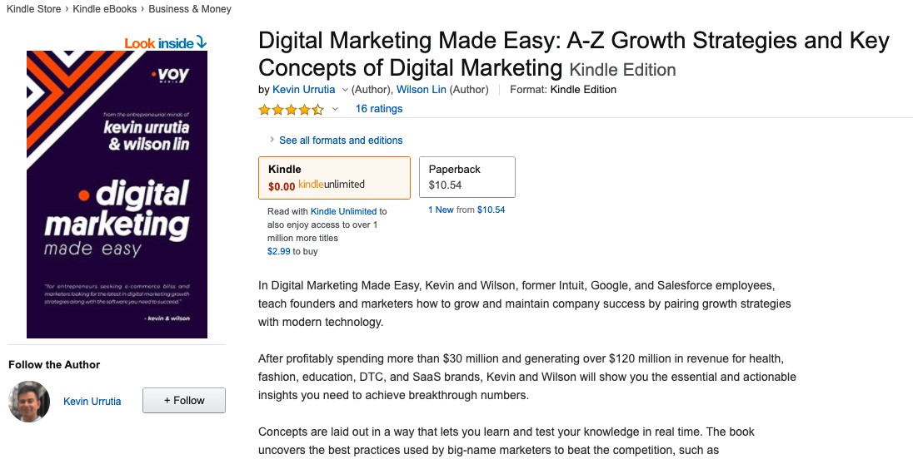Open Kevin Urrutia's author profile photo
The image size is (913, 459).
tap(29, 401)
